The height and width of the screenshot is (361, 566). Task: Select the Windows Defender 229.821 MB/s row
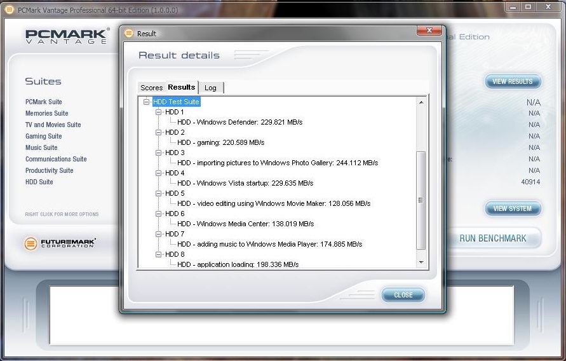point(240,122)
